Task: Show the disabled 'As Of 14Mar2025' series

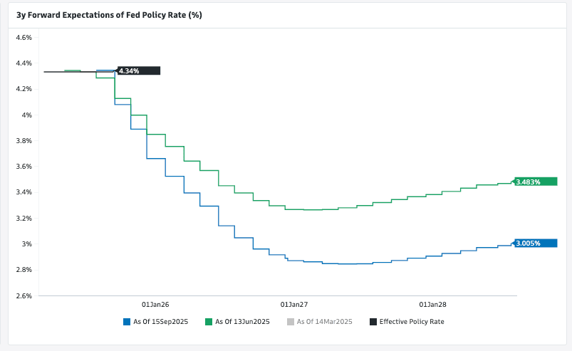Action: point(325,322)
